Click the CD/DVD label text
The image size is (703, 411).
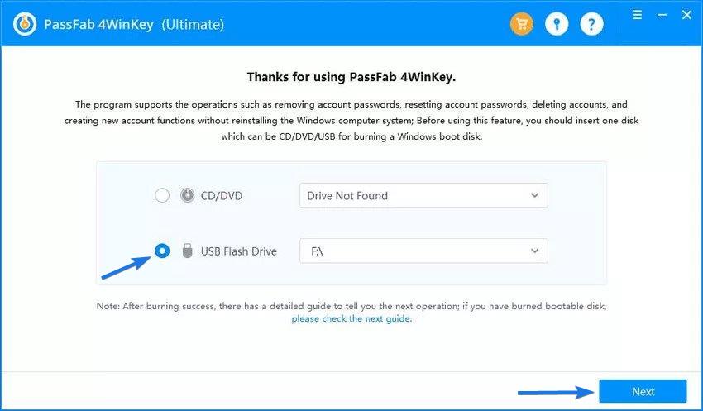pyautogui.click(x=222, y=196)
